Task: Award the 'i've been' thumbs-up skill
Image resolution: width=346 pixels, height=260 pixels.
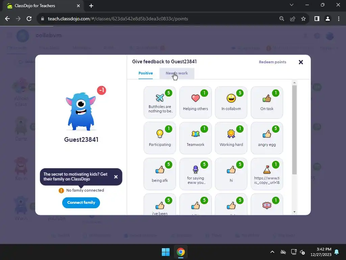Action: pyautogui.click(x=160, y=204)
